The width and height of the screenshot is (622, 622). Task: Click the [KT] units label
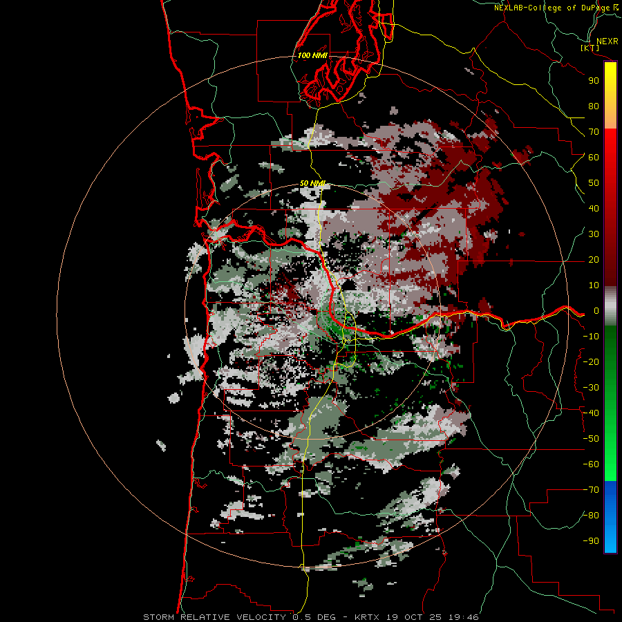[x=590, y=48]
